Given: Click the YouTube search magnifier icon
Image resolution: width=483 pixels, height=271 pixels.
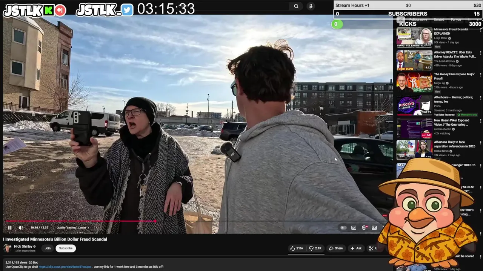Looking at the screenshot, I should (x=296, y=6).
